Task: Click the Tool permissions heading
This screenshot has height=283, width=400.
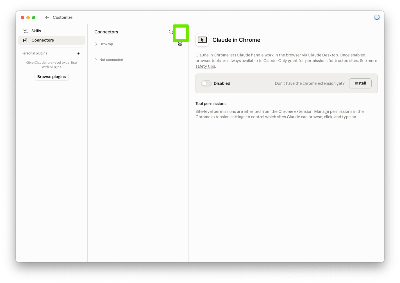Action: pyautogui.click(x=211, y=104)
